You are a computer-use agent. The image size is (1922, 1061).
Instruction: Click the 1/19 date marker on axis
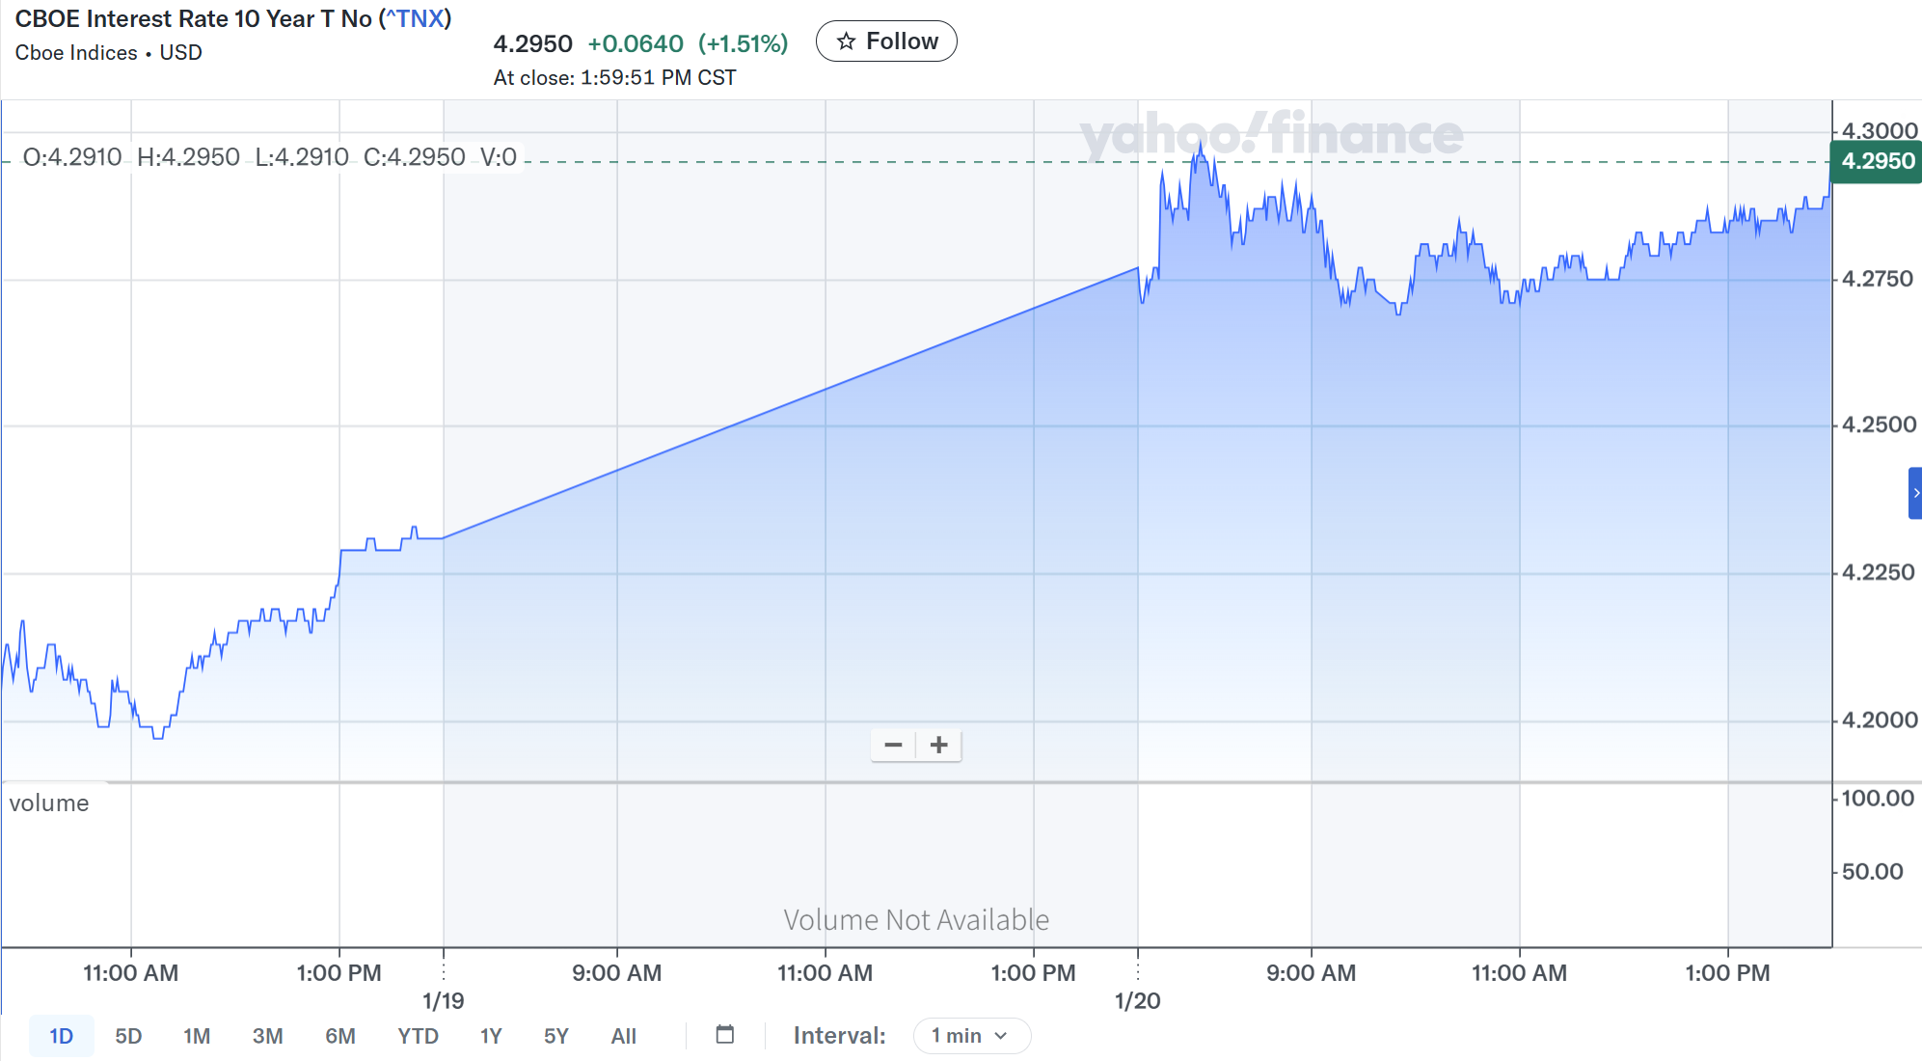point(443,1000)
